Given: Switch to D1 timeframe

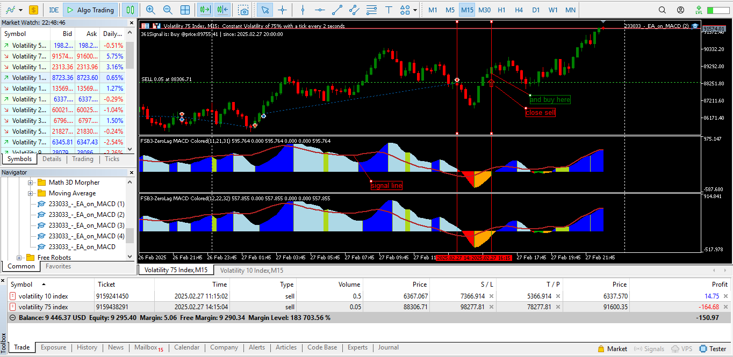Looking at the screenshot, I should pos(536,10).
